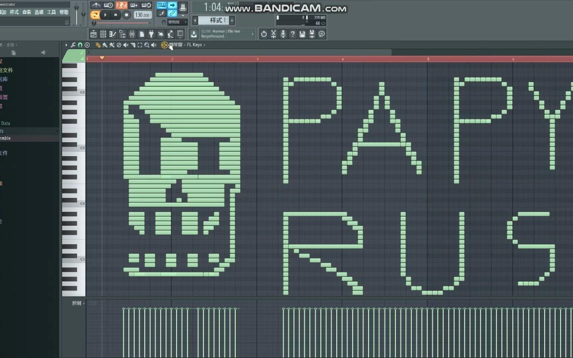Expand the arrow after FL Keys channel name
The height and width of the screenshot is (358, 573).
[204, 45]
